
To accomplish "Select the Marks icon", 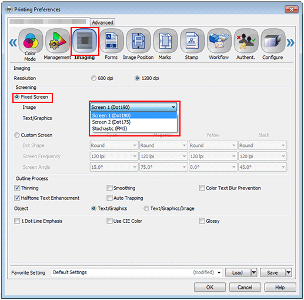I will tap(165, 41).
